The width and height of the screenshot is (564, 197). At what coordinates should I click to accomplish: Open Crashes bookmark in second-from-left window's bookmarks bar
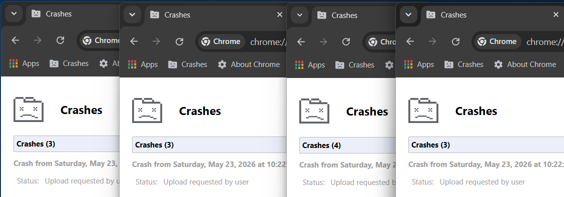pyautogui.click(x=188, y=64)
